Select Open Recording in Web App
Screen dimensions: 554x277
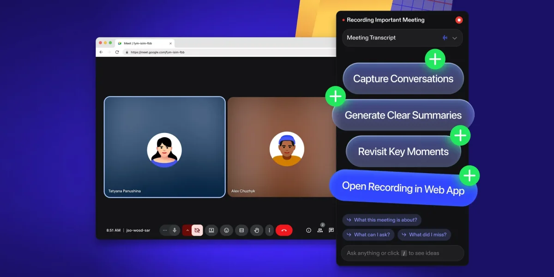click(x=404, y=187)
